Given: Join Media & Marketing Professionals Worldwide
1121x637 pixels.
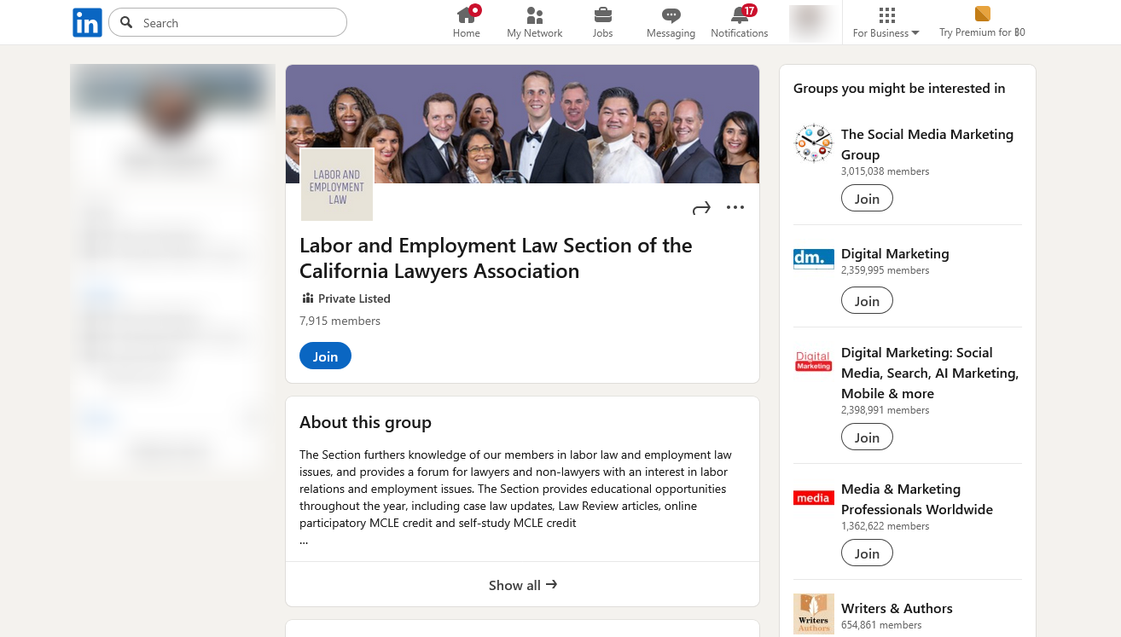Looking at the screenshot, I should click(x=867, y=553).
